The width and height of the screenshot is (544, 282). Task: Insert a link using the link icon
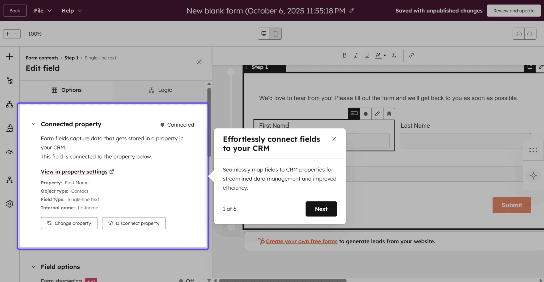coord(411,55)
